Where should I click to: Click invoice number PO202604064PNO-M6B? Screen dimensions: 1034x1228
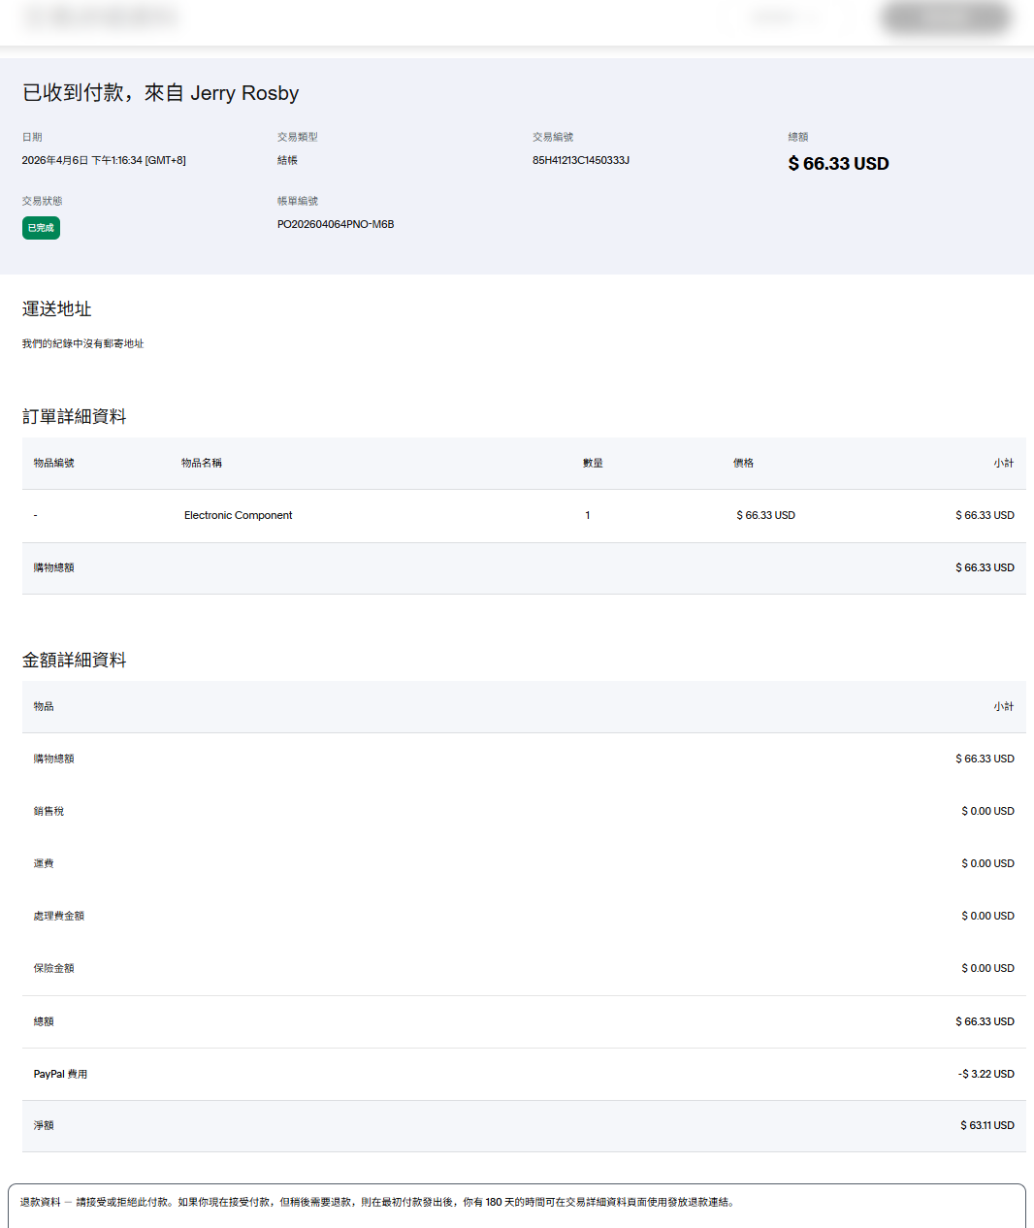pyautogui.click(x=335, y=224)
